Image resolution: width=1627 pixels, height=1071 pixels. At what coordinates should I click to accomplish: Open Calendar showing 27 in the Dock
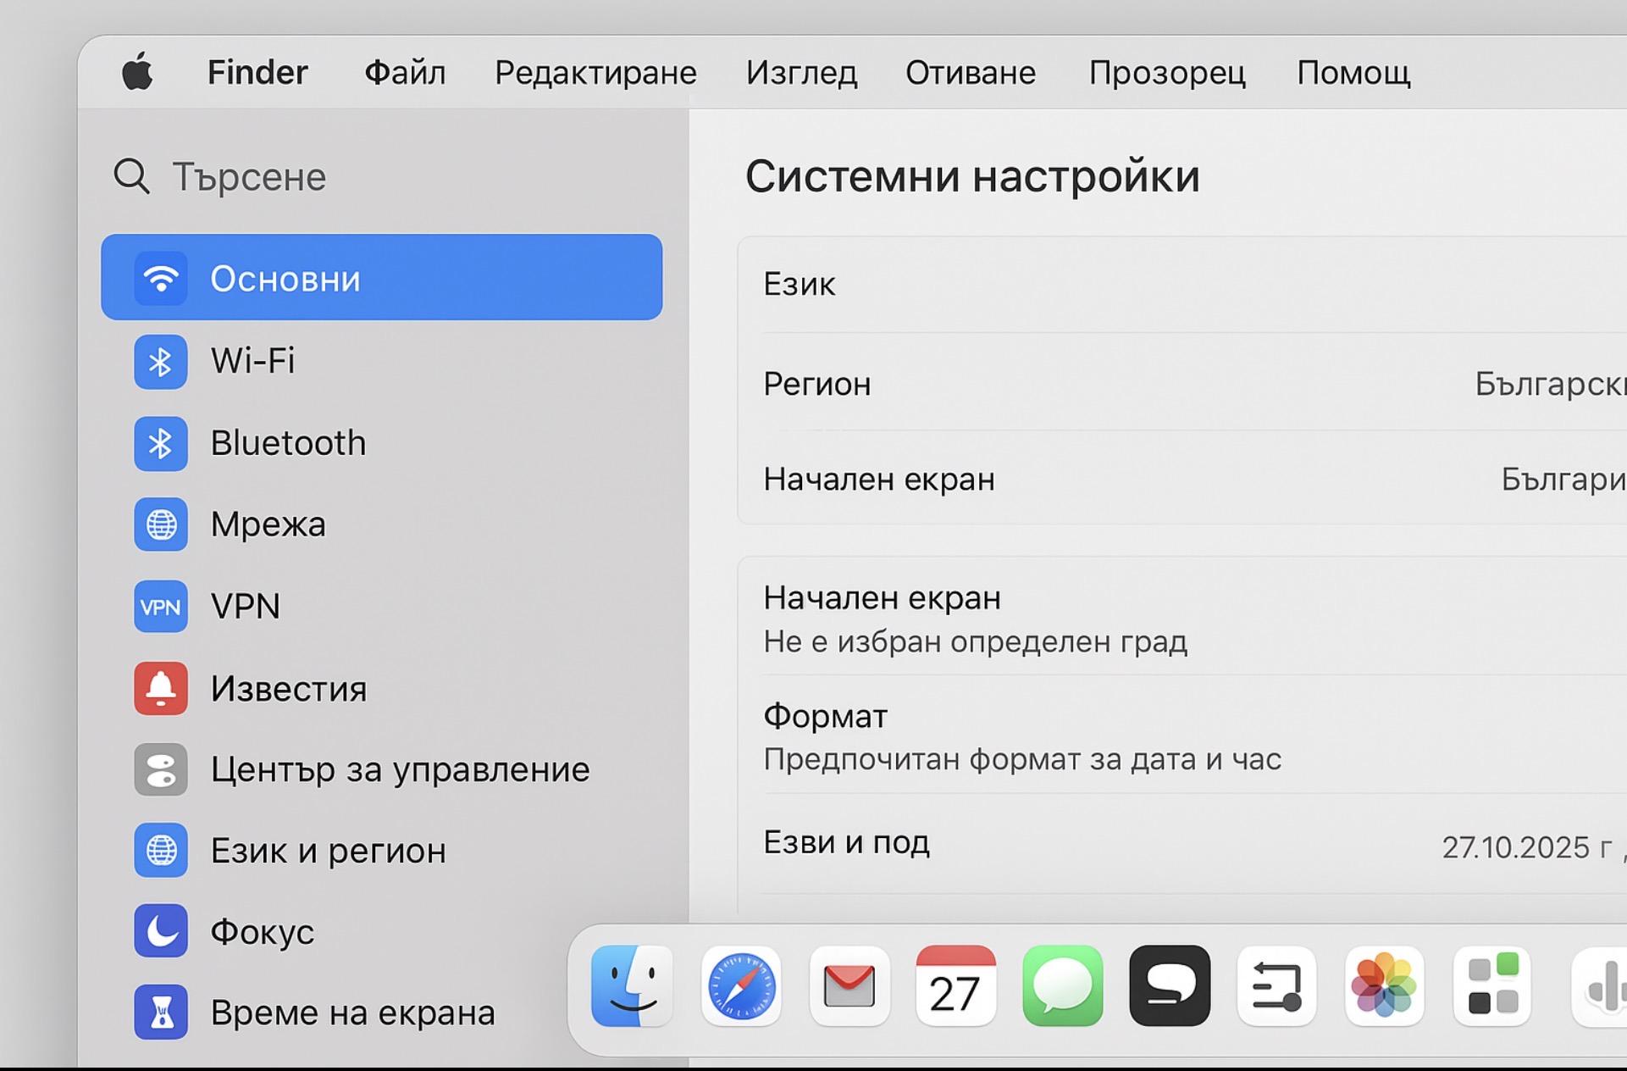955,986
